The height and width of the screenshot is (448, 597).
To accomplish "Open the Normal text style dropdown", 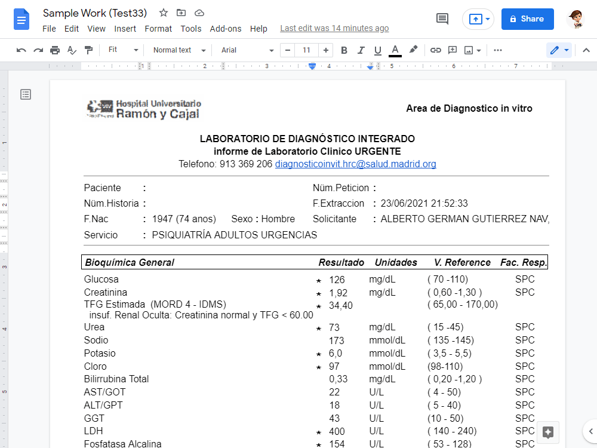I will tap(179, 50).
